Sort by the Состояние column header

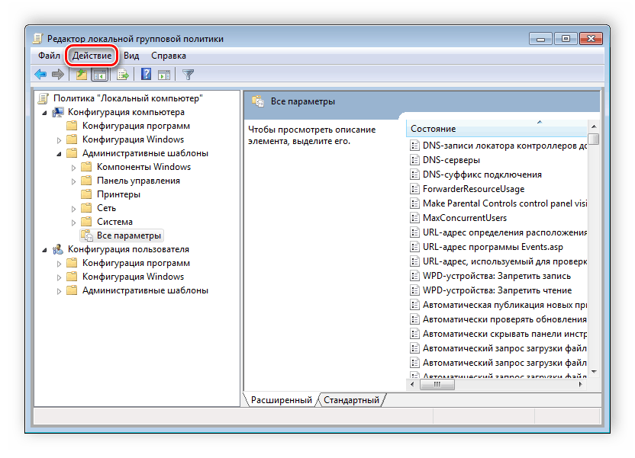pyautogui.click(x=497, y=129)
